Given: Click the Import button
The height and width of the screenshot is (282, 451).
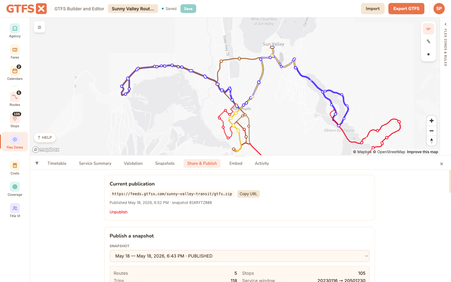Looking at the screenshot, I should pos(373,9).
